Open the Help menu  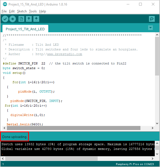[42, 11]
